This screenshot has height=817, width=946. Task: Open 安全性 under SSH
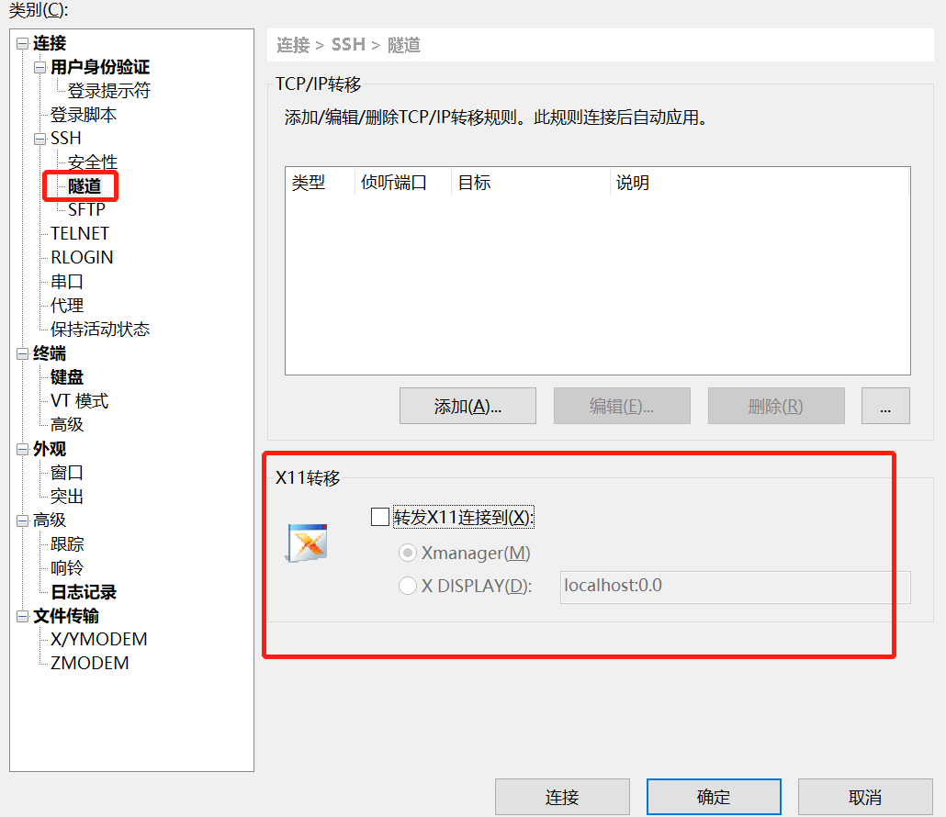pyautogui.click(x=93, y=162)
